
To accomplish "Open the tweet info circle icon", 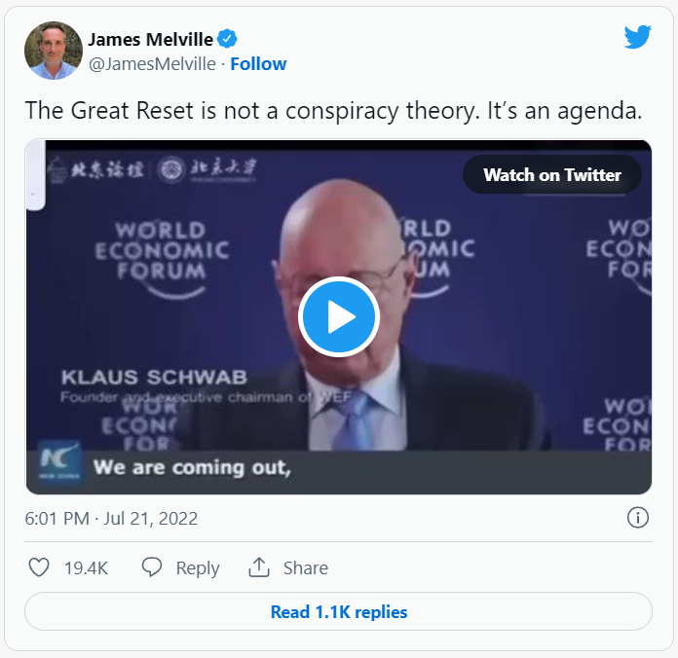I will coord(638,517).
